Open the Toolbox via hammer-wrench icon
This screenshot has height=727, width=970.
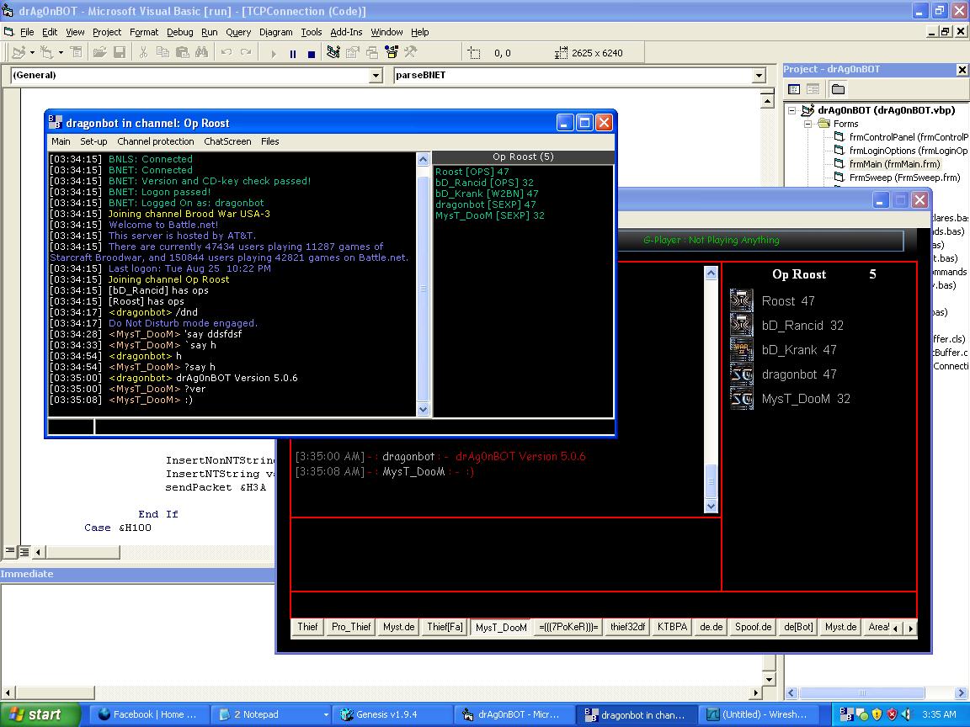(410, 53)
